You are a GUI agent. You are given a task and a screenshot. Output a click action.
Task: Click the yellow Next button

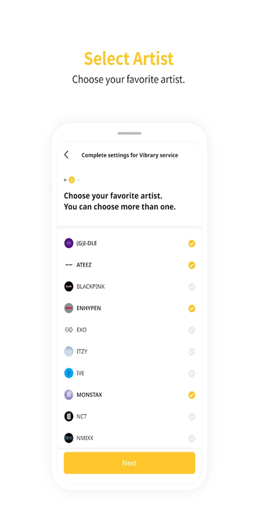pos(129,463)
